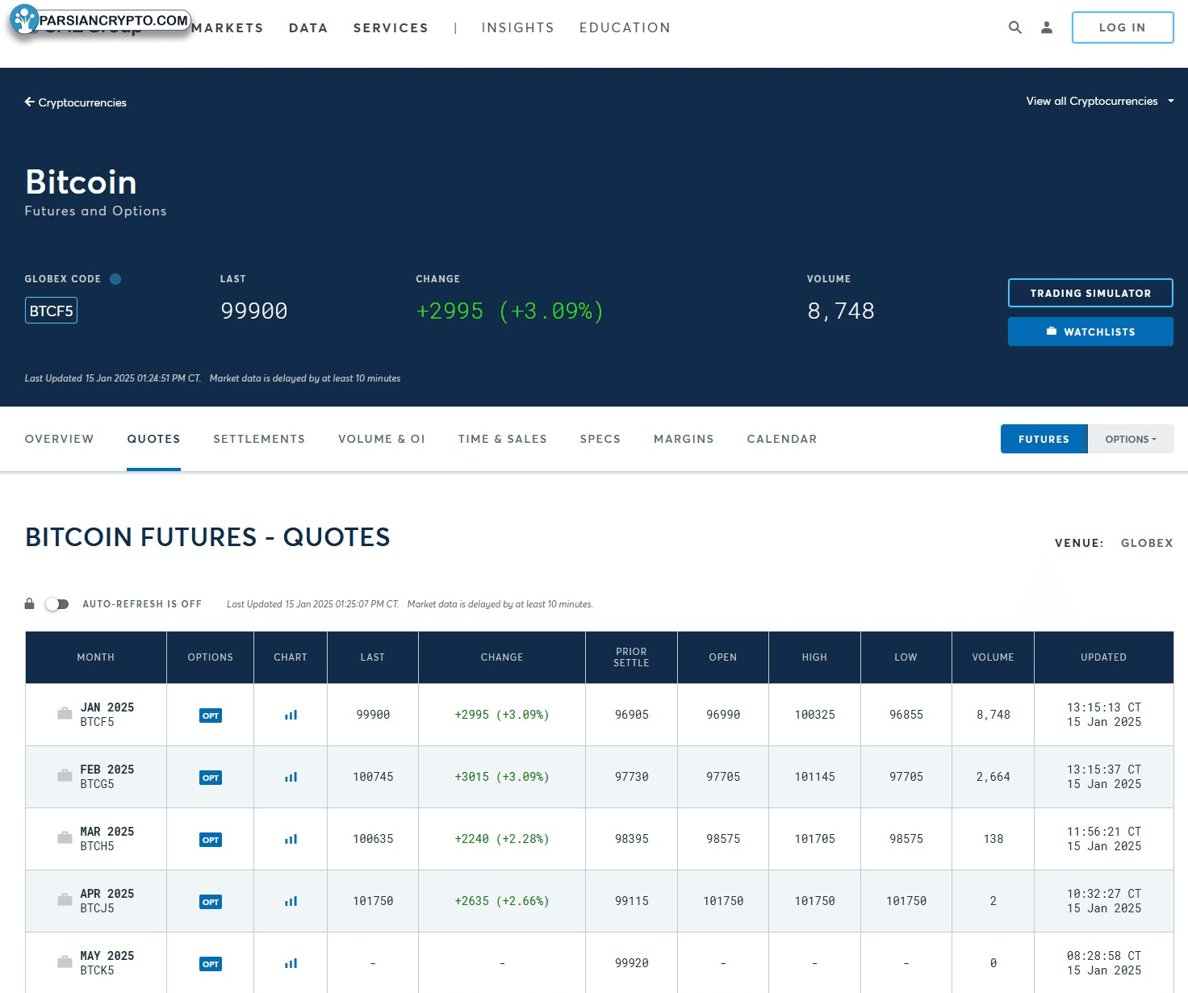
Task: Open the Watchlists button
Action: coord(1090,332)
